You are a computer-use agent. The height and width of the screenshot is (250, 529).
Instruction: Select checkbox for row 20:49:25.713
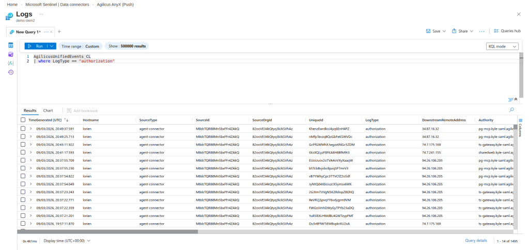[x=23, y=137]
